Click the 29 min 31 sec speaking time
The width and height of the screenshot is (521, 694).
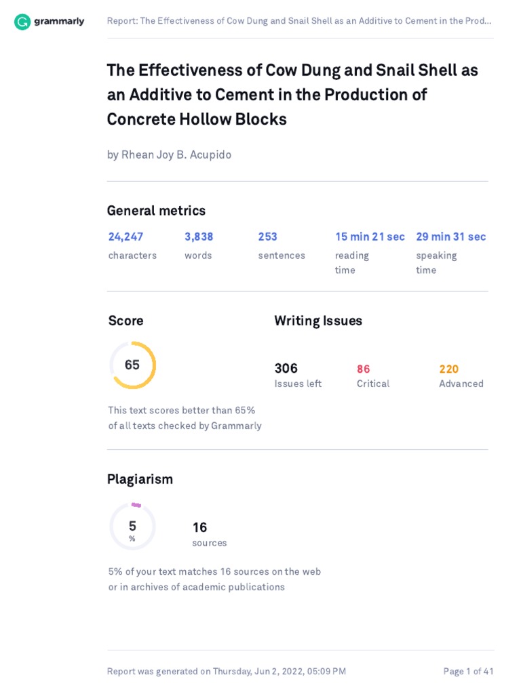(450, 237)
